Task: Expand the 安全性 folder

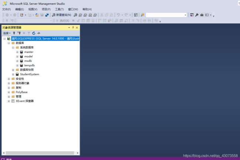Action: pos(9,79)
